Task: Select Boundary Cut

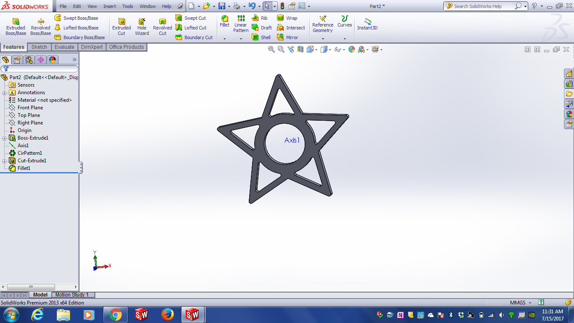Action: (194, 37)
